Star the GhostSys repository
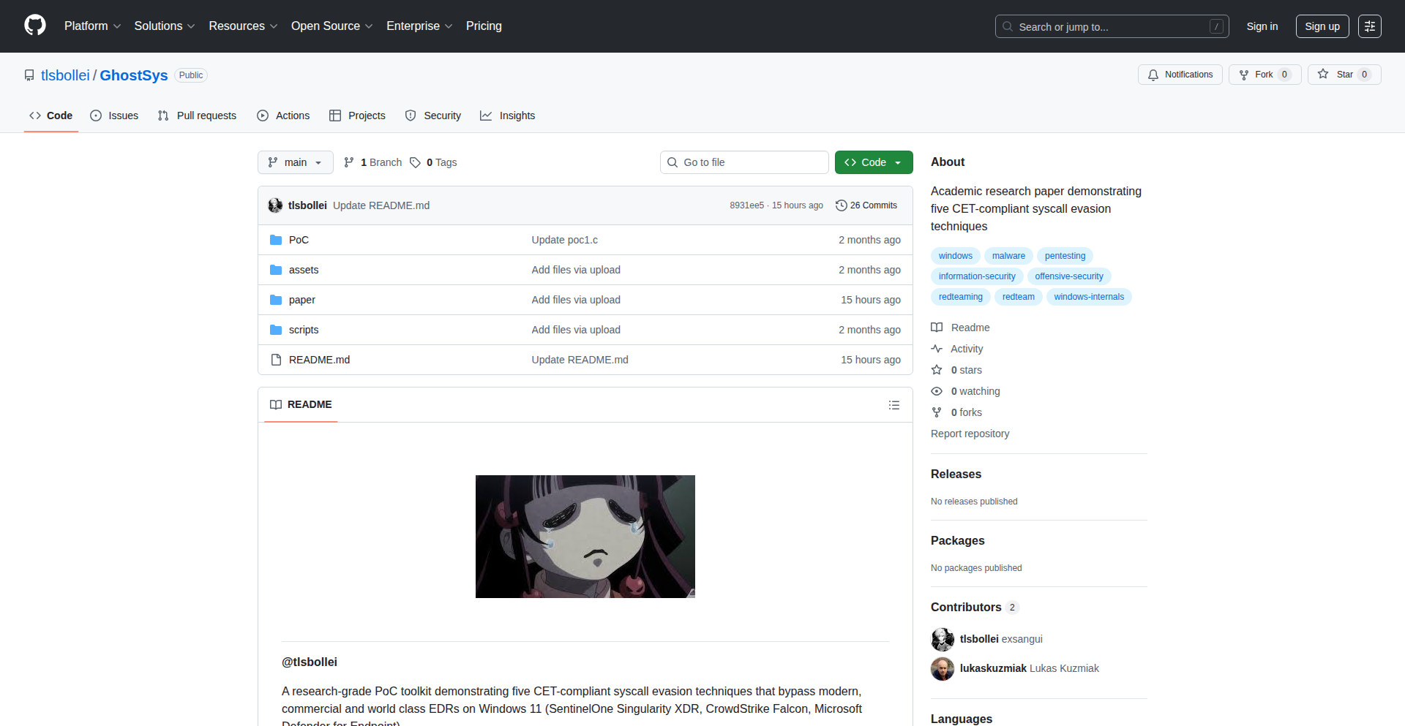Viewport: 1405px width, 726px height. tap(1344, 75)
